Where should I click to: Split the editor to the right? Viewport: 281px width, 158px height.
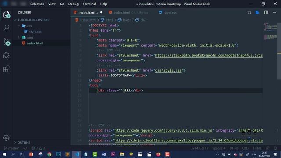(x=266, y=12)
